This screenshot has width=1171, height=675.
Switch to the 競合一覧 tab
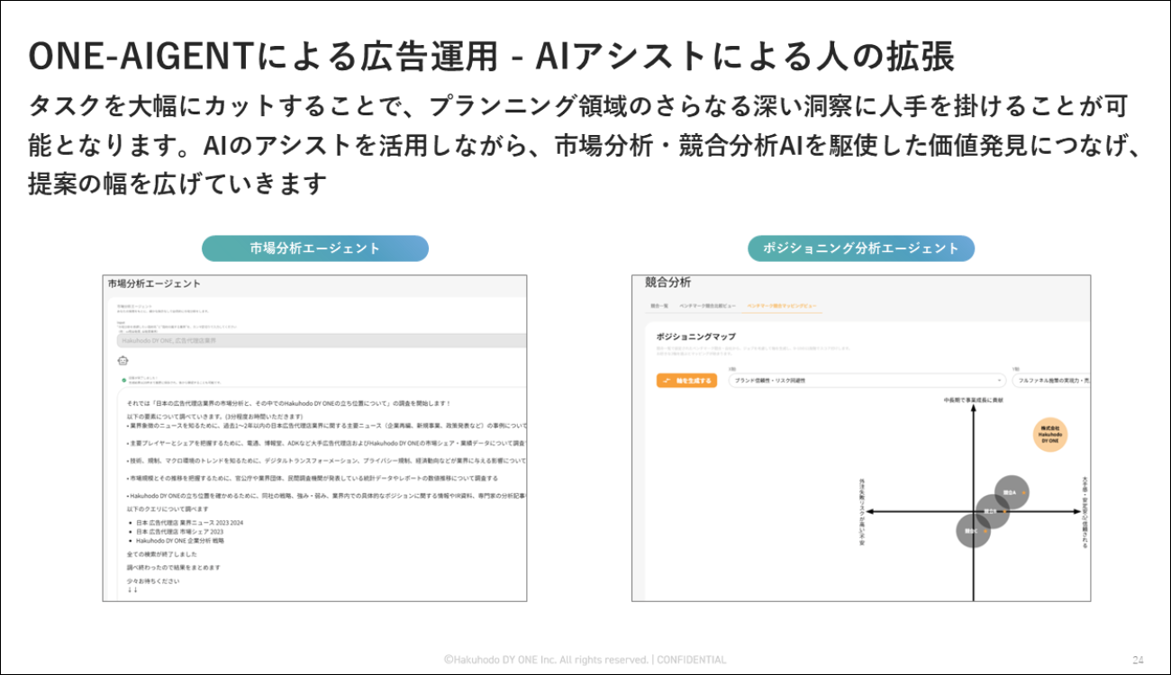658,304
